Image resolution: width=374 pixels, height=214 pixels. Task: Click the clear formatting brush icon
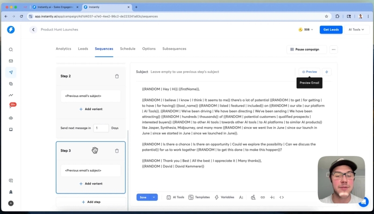click(x=253, y=197)
